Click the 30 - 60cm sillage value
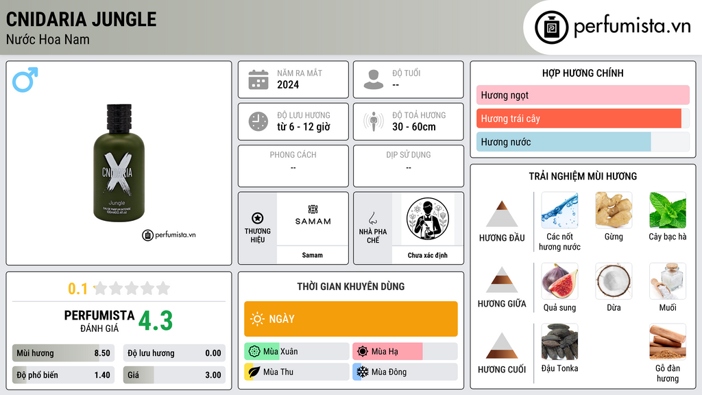The image size is (702, 395). pos(414,127)
